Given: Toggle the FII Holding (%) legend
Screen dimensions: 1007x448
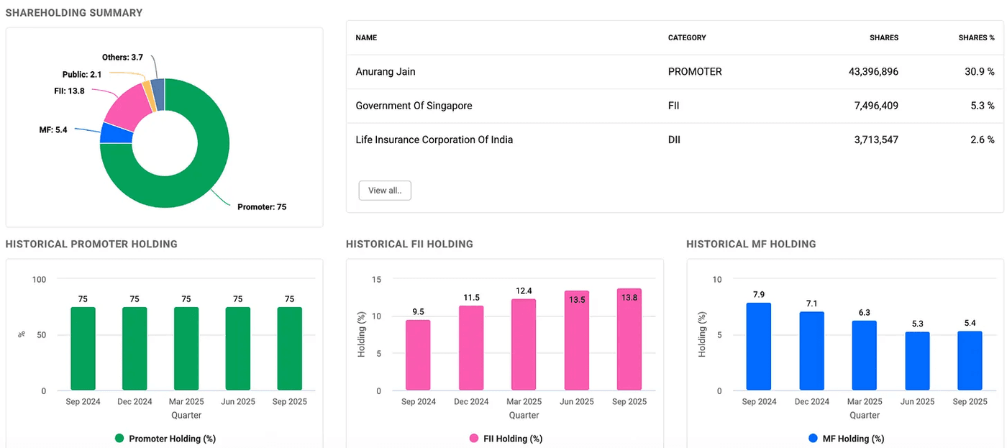Looking at the screenshot, I should [505, 438].
